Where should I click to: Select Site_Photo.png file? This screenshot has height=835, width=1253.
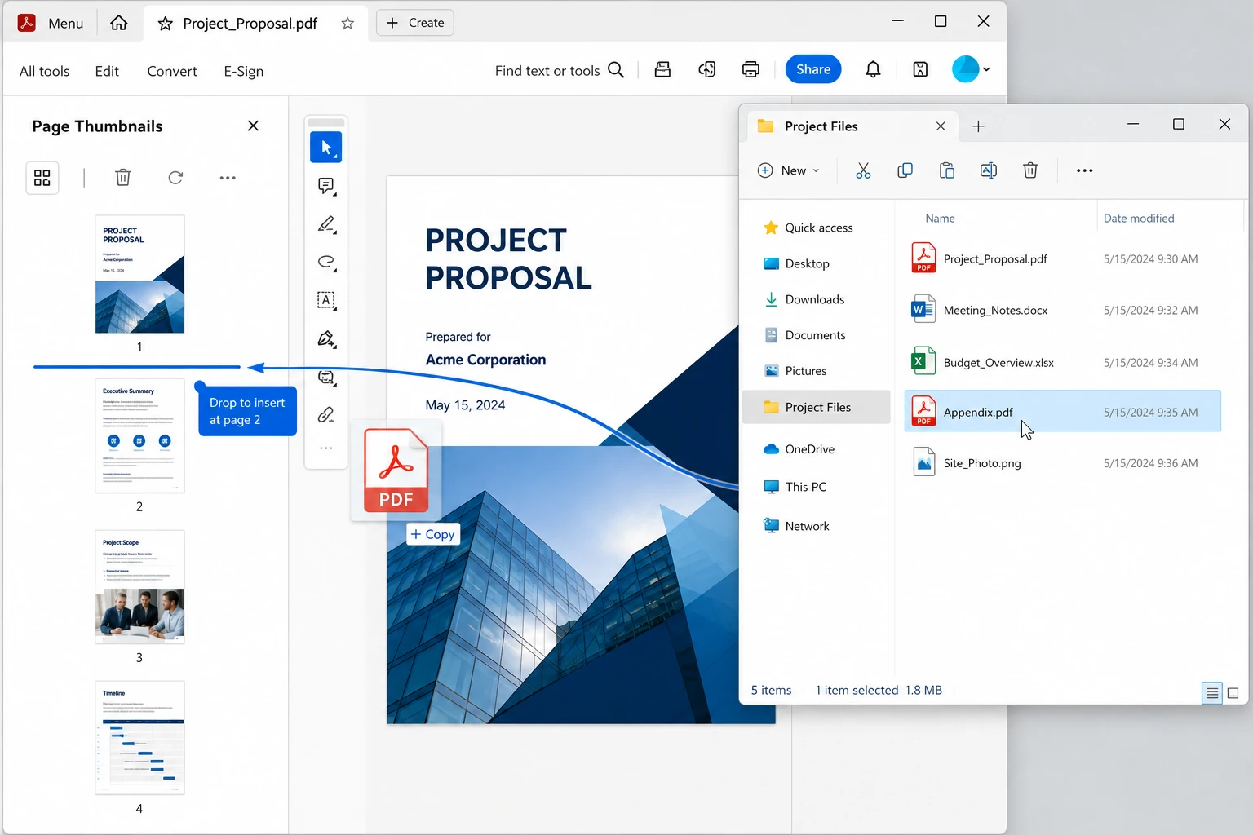pos(1062,463)
